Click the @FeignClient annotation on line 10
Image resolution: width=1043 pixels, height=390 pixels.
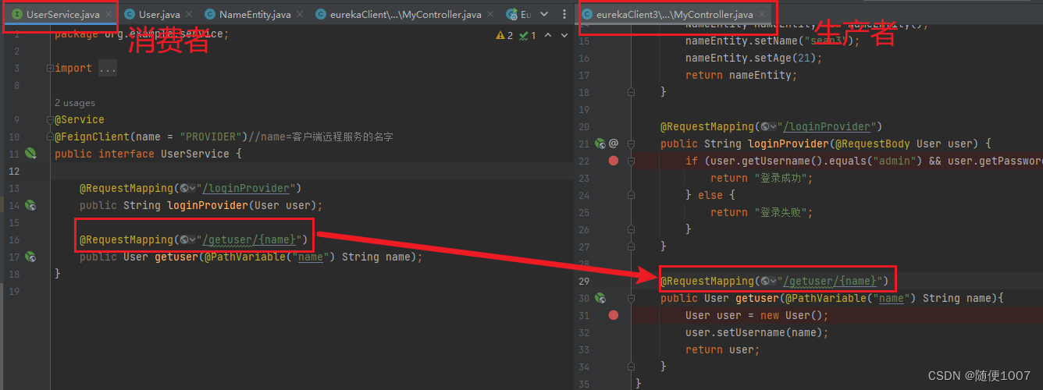[x=92, y=137]
